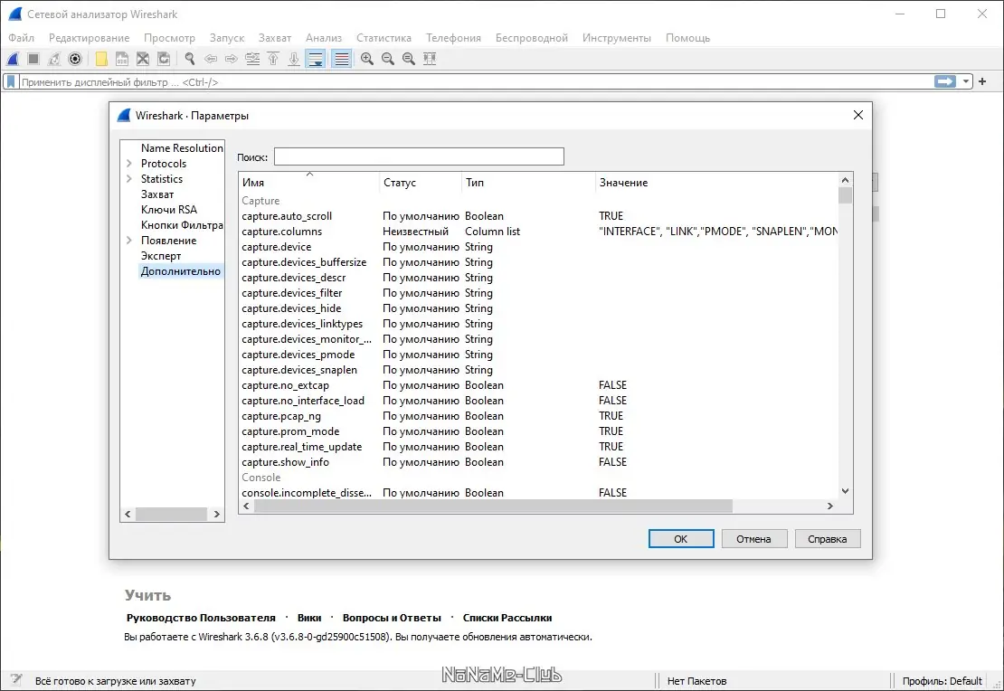
Task: Open a capture file via the folder icon
Action: click(x=101, y=59)
